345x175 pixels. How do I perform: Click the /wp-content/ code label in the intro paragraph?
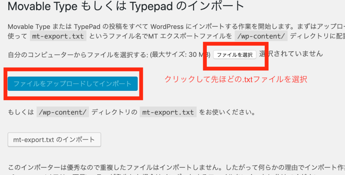click(x=261, y=36)
